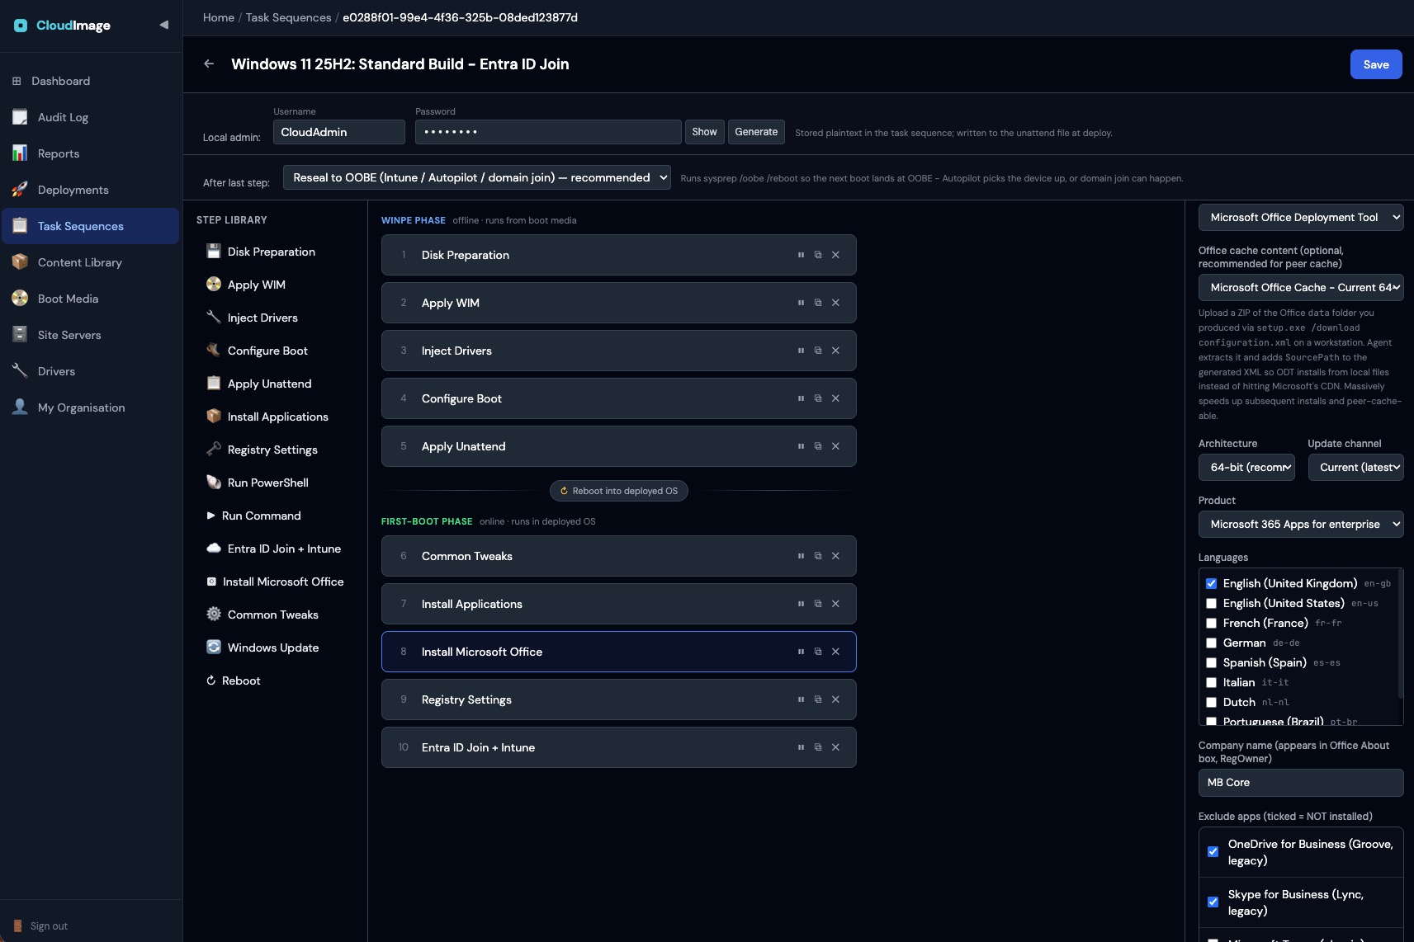
Task: Go to Home in the breadcrumb
Action: (x=219, y=17)
